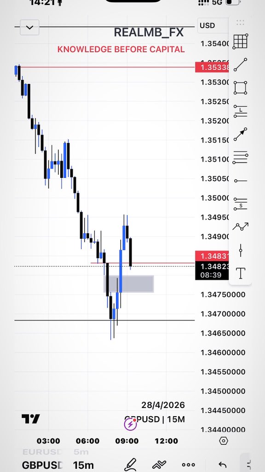Open the collapse chevron dropdown at top left
Screen dimensions: 265x472
(x=29, y=27)
